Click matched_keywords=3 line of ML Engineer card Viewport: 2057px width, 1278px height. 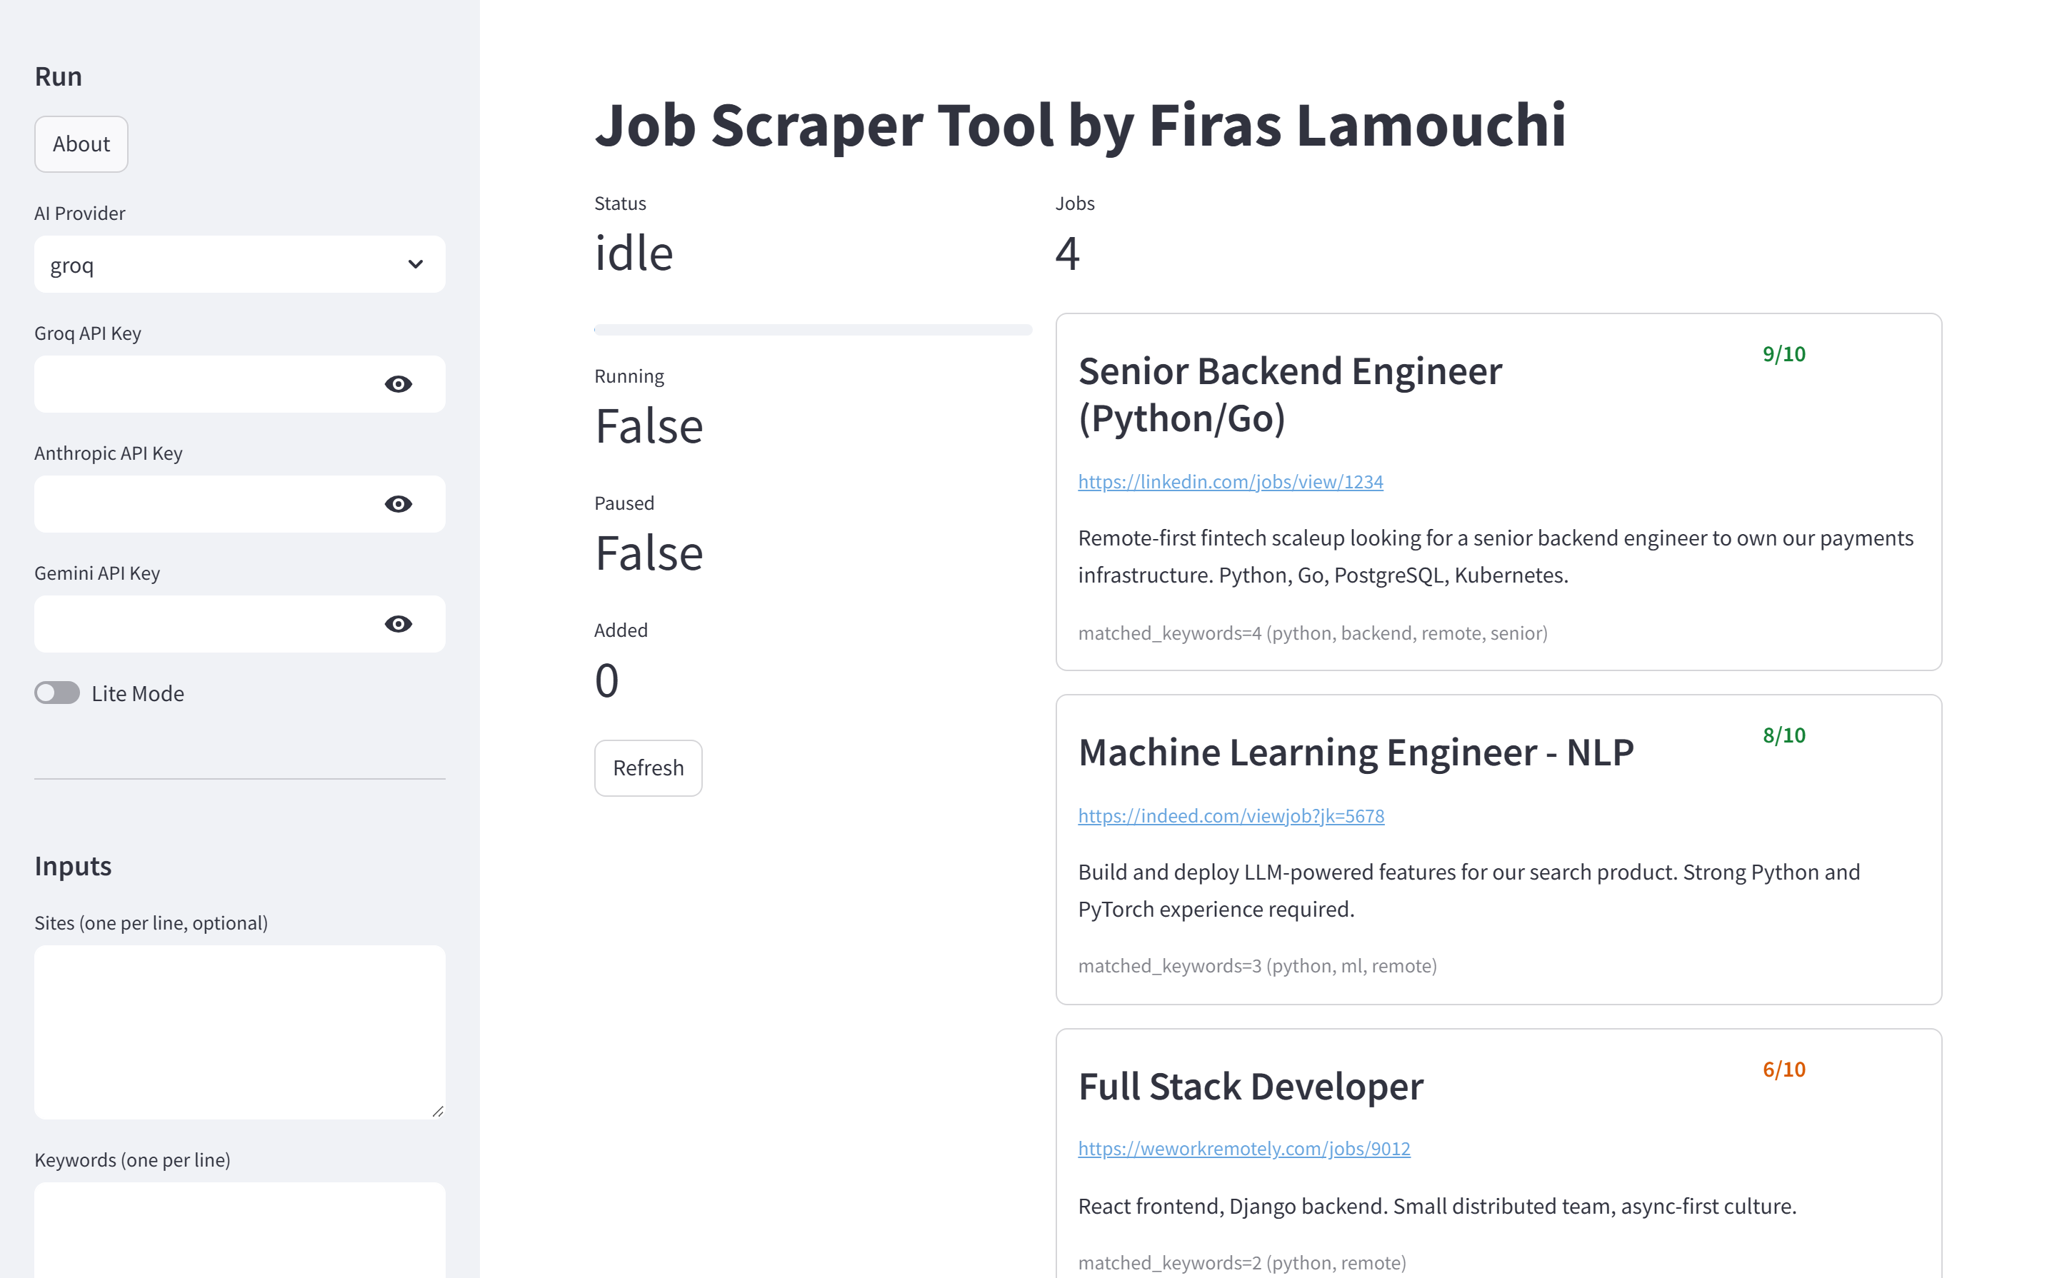coord(1257,965)
